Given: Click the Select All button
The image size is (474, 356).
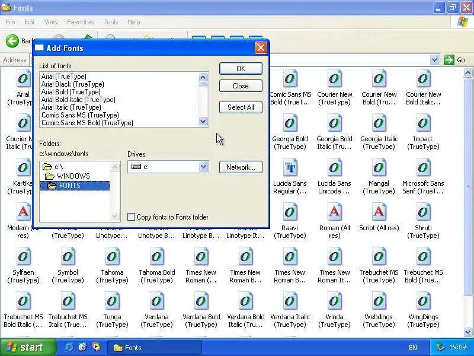Looking at the screenshot, I should pos(241,107).
